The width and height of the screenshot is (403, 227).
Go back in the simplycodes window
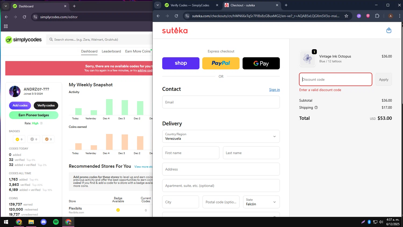6,17
